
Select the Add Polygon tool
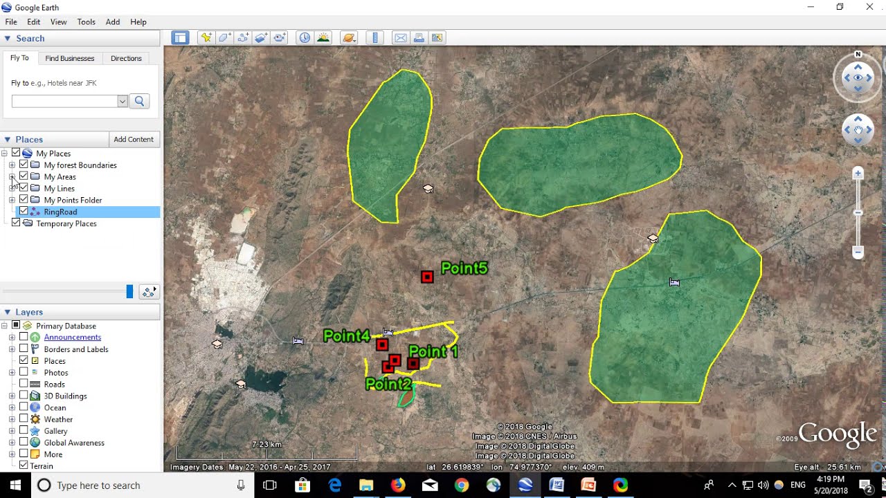(x=224, y=38)
